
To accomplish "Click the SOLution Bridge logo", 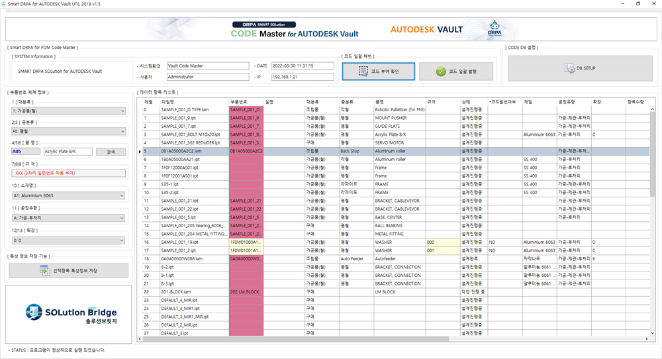I will click(x=71, y=314).
